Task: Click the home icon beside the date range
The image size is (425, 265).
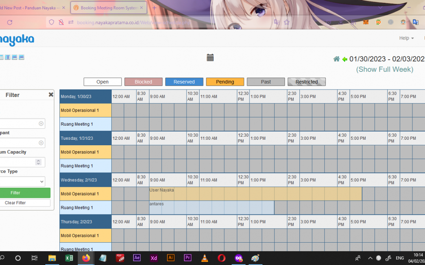Action: point(336,58)
